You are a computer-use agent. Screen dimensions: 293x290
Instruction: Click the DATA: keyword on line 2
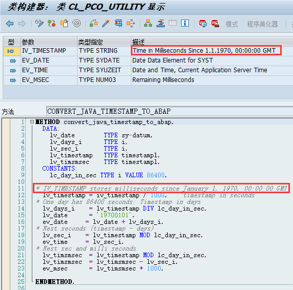(x=51, y=129)
